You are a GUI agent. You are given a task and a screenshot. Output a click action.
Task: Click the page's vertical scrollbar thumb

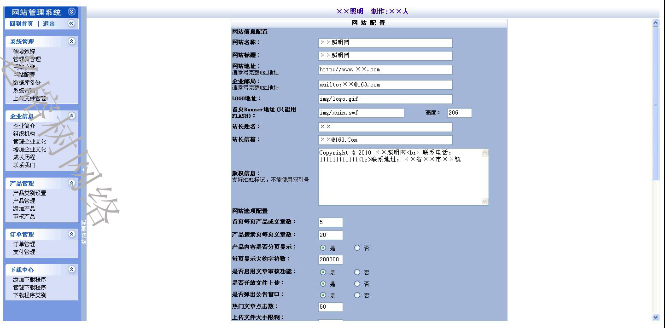tap(656, 104)
